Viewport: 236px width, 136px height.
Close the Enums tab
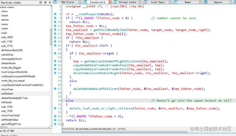pos(200,2)
